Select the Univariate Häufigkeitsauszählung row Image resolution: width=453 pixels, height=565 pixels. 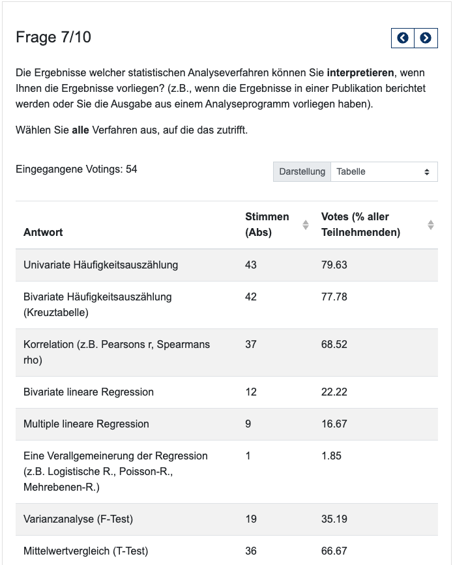[x=100, y=265]
